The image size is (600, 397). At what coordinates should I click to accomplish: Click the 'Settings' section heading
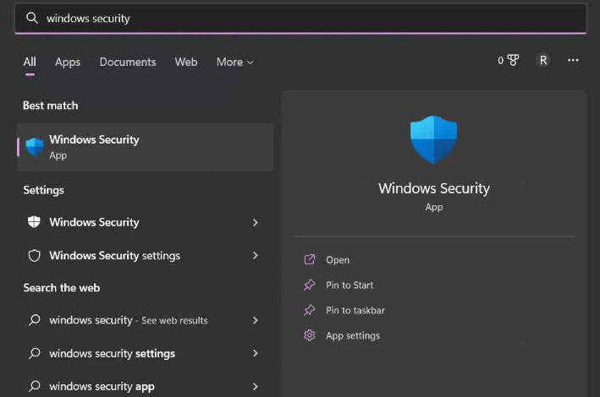44,190
